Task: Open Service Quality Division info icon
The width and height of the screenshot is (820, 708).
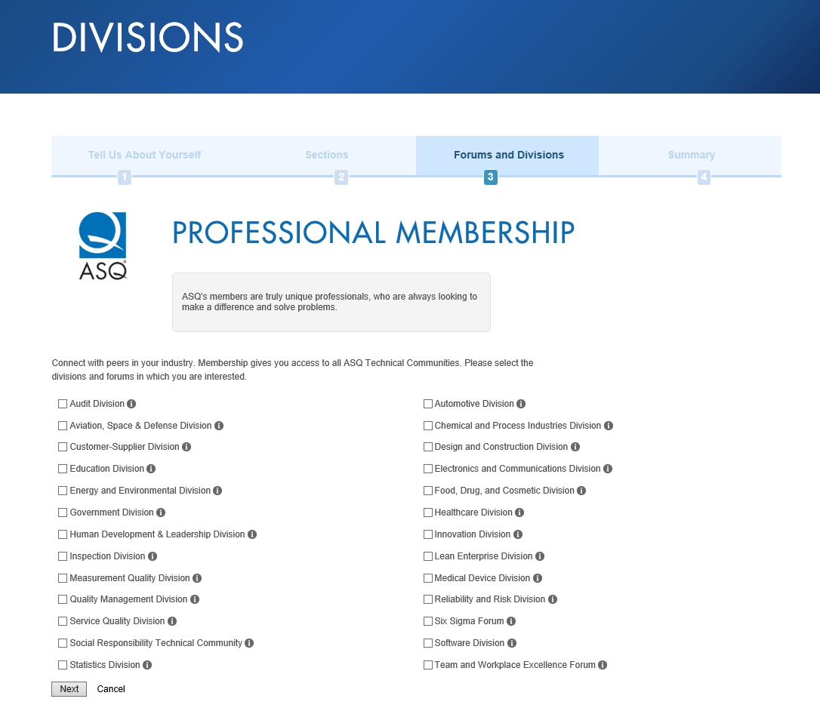Action: [x=171, y=621]
